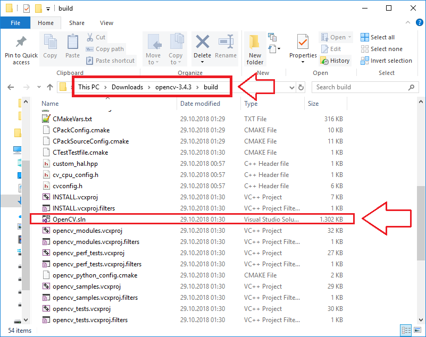Click the file list scroll-up arrow
The width and height of the screenshot is (426, 337).
421,102
